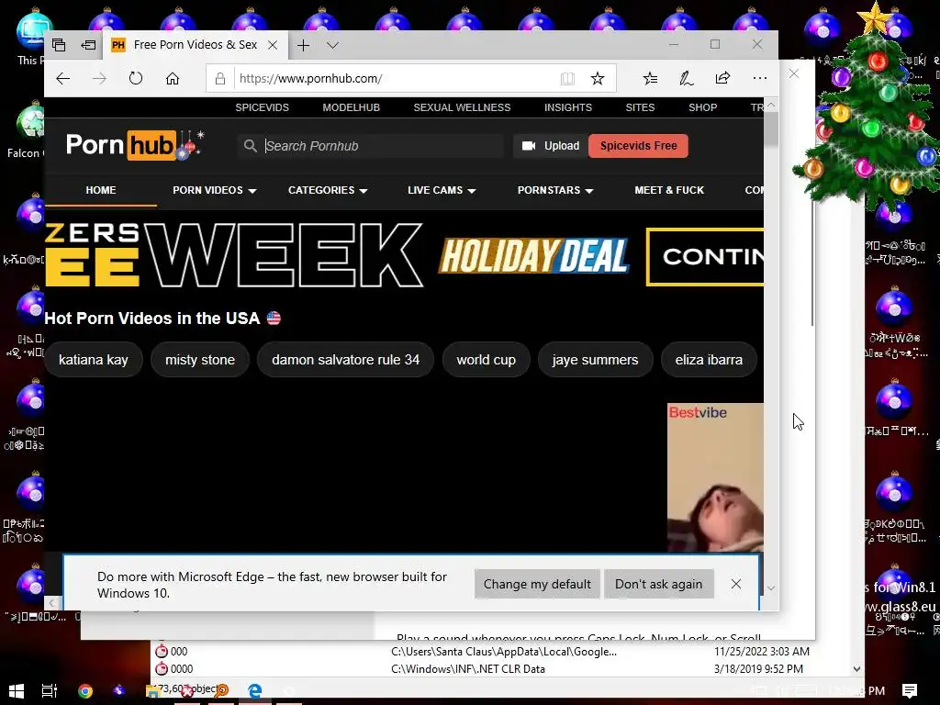940x705 pixels.
Task: Open the Windows Start menu
Action: (17, 691)
